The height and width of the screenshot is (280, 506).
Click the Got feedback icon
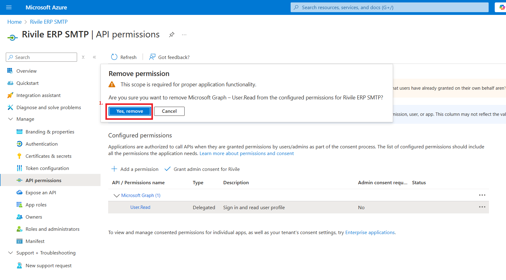tap(152, 57)
